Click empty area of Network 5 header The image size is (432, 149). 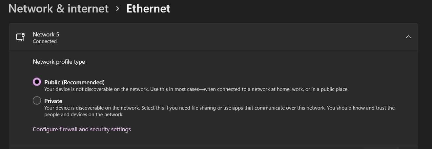click(x=230, y=37)
